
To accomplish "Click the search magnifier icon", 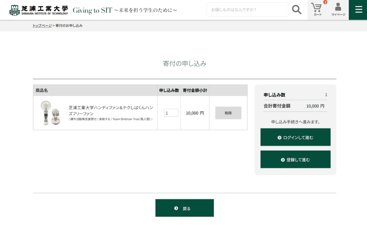I will coord(296,10).
